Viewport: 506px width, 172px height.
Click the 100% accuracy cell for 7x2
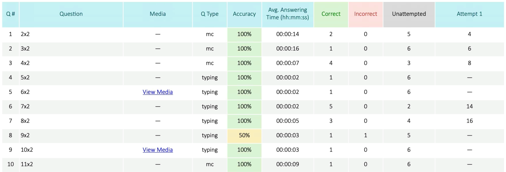(x=244, y=106)
